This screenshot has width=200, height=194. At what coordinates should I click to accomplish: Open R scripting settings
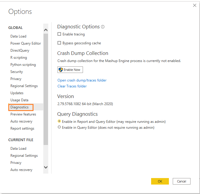tap(19, 58)
